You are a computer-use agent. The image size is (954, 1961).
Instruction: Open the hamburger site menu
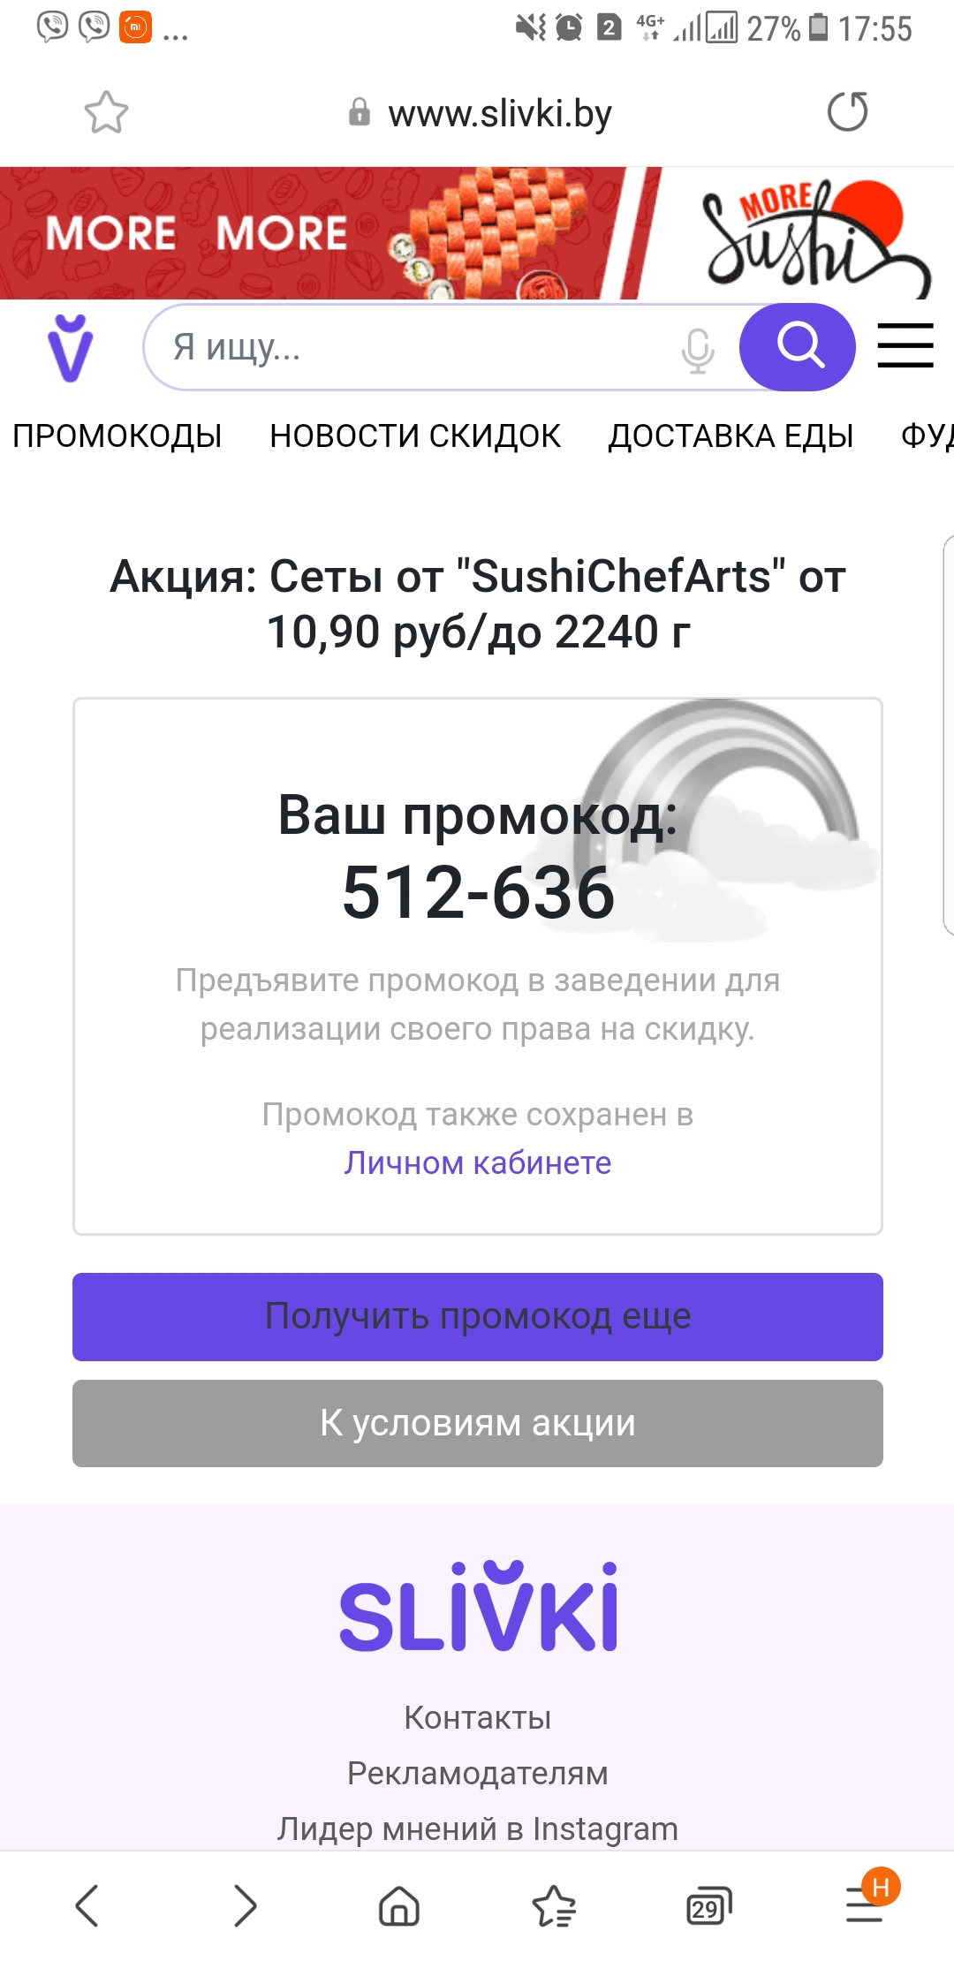click(x=905, y=345)
